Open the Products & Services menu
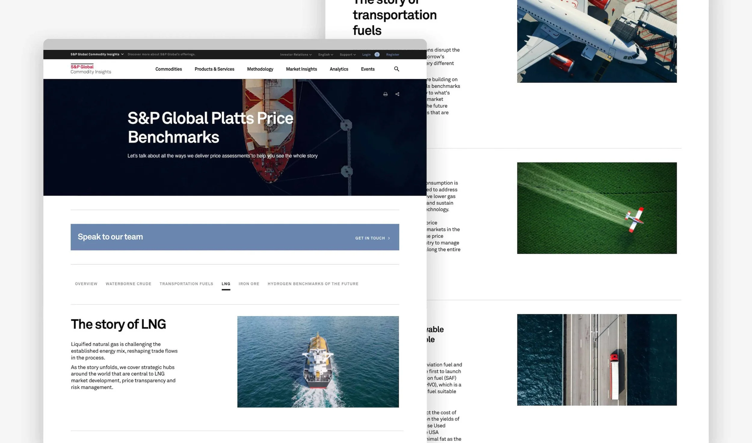Image resolution: width=752 pixels, height=443 pixels. tap(214, 69)
